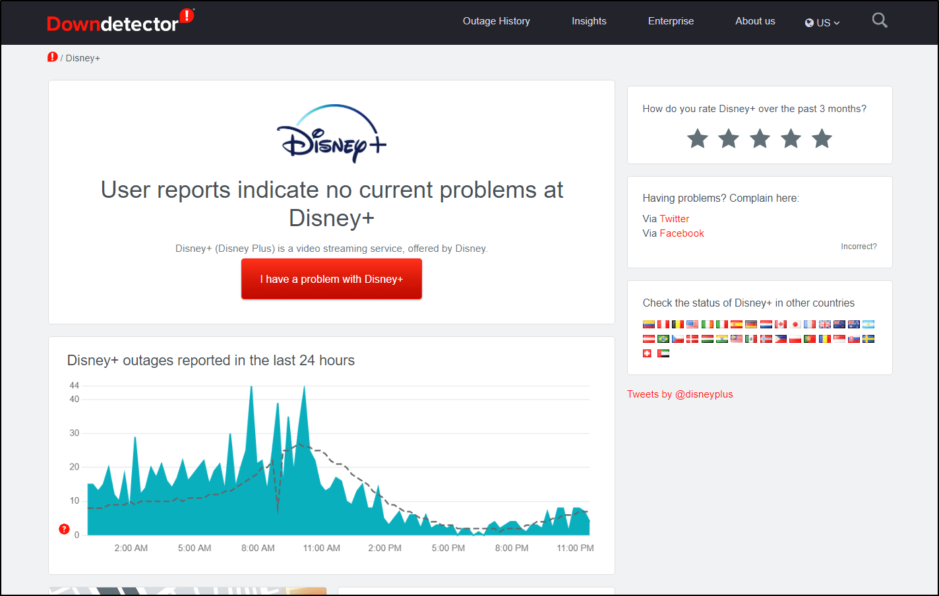939x596 pixels.
Task: Select the Netherlands flag
Action: [766, 324]
